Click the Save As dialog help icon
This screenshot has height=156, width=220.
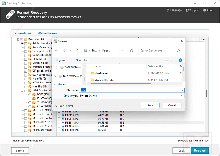pyautogui.click(x=180, y=60)
